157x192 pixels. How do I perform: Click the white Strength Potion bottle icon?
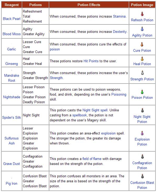click(x=142, y=73)
